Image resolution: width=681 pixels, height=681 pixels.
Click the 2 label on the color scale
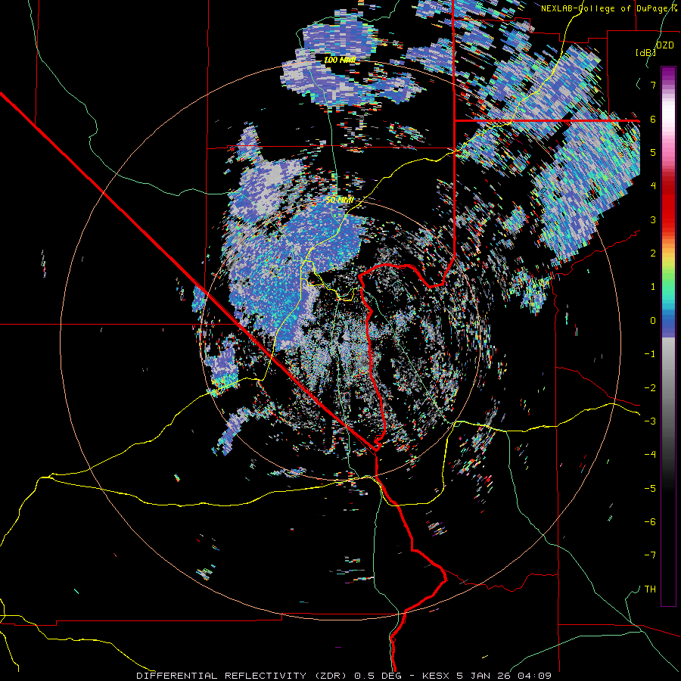click(x=653, y=253)
